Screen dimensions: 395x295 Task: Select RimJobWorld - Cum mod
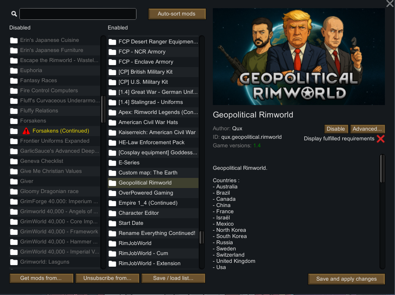(153, 254)
